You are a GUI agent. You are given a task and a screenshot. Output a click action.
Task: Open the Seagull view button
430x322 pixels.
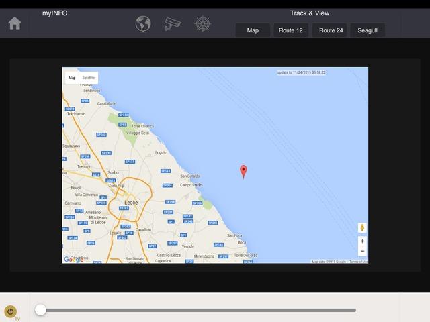(x=368, y=30)
